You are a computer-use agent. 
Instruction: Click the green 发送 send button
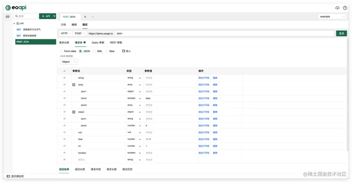(341, 33)
